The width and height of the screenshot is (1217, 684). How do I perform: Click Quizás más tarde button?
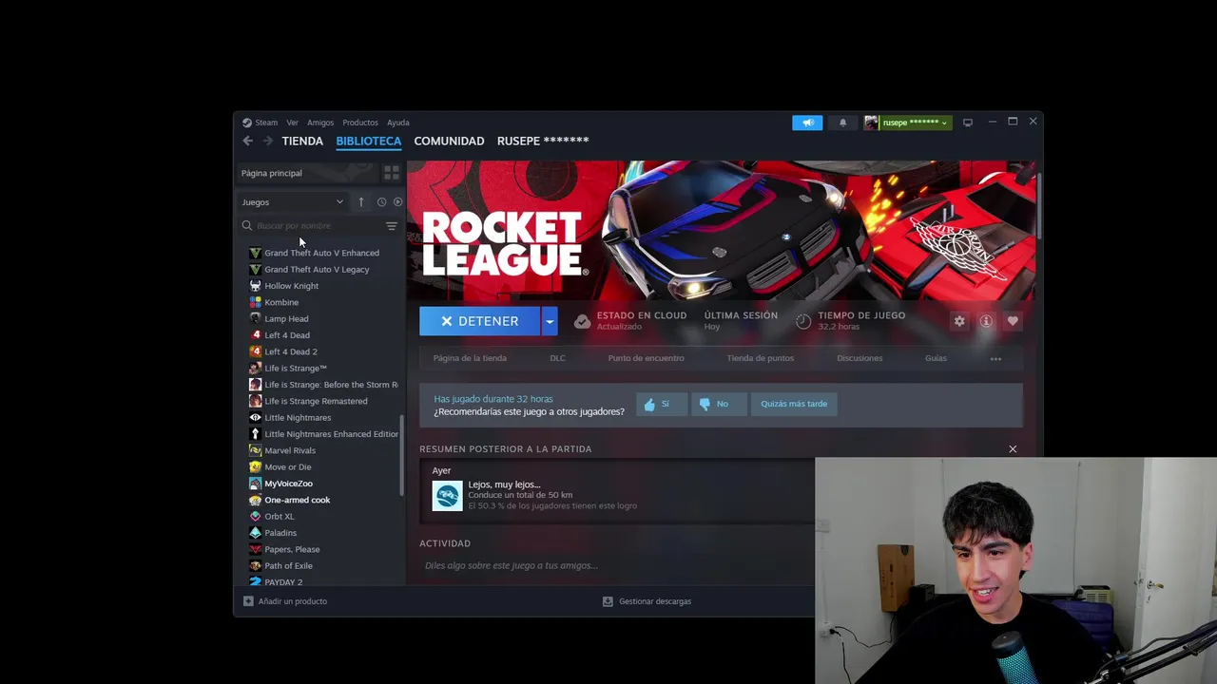(x=794, y=404)
